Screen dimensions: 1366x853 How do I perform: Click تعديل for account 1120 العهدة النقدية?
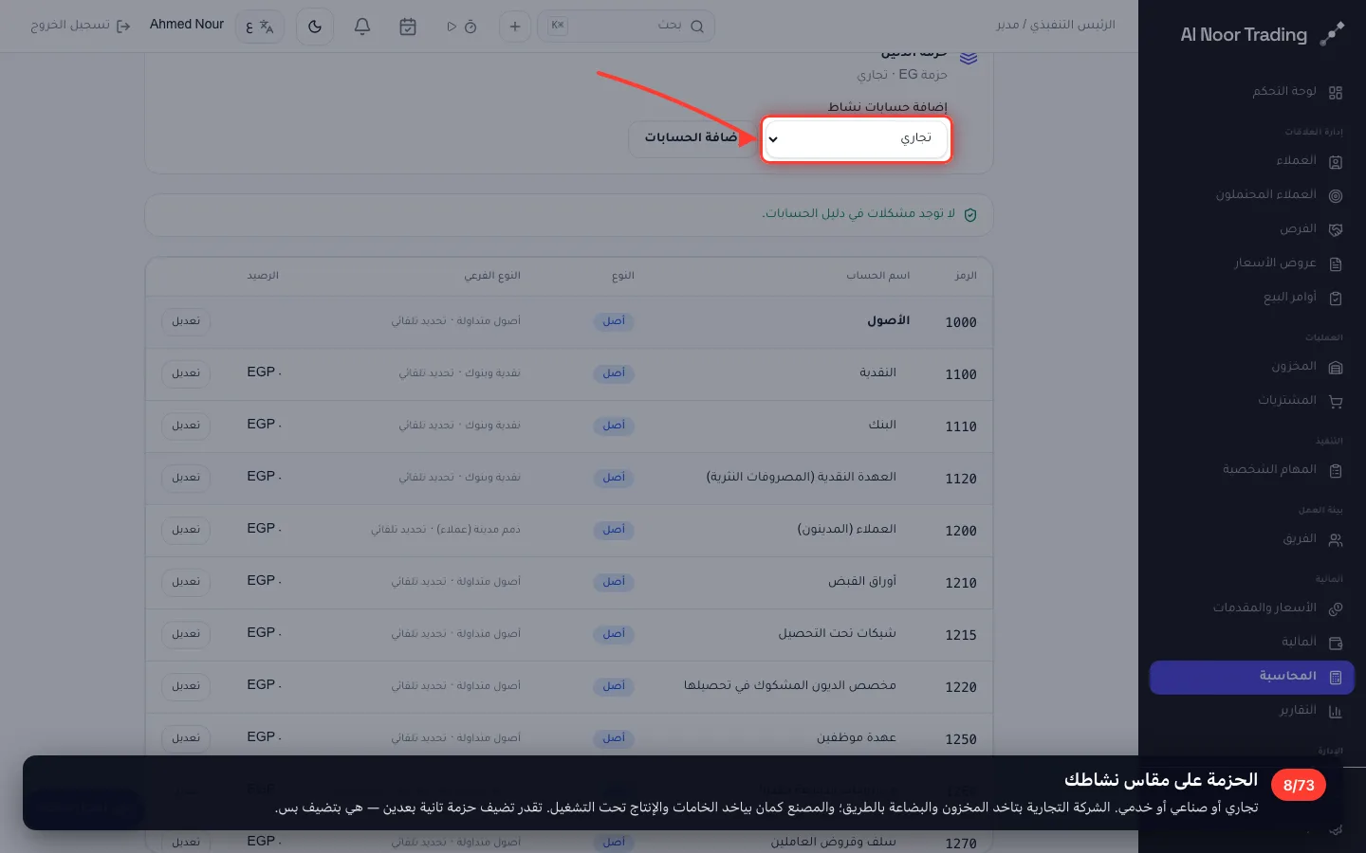[x=186, y=478]
